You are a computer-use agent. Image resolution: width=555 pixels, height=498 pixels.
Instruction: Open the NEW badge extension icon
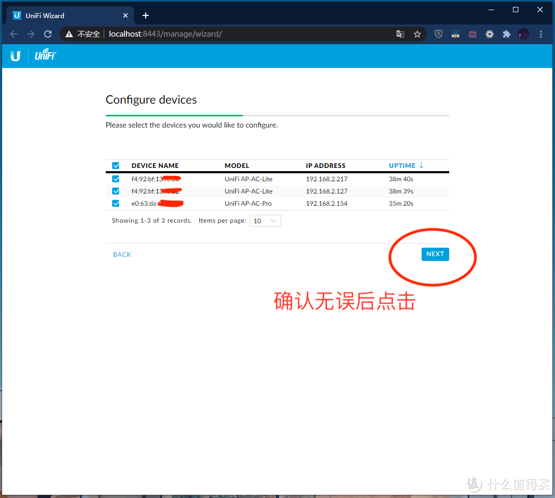pyautogui.click(x=456, y=34)
